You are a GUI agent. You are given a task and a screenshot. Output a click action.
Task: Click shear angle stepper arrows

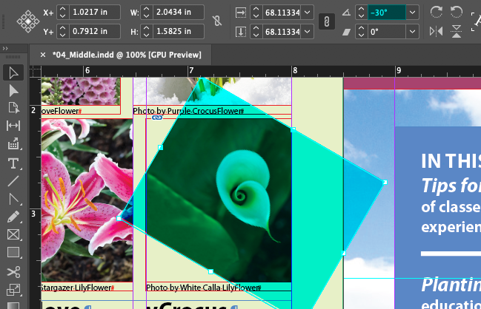click(x=362, y=32)
